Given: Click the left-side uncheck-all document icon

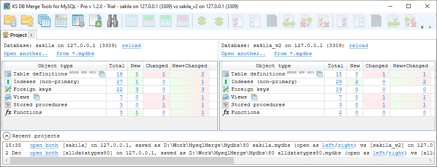Looking at the screenshot, I should [x=255, y=21].
